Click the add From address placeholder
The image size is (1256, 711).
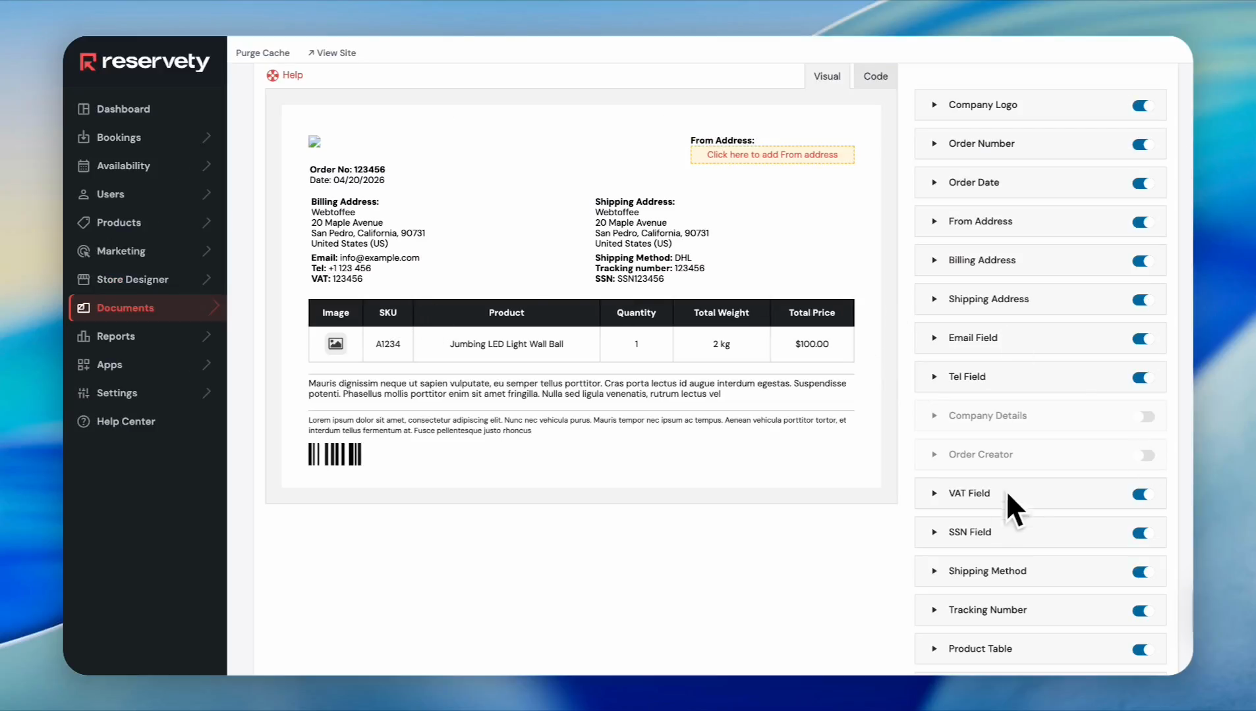point(772,155)
